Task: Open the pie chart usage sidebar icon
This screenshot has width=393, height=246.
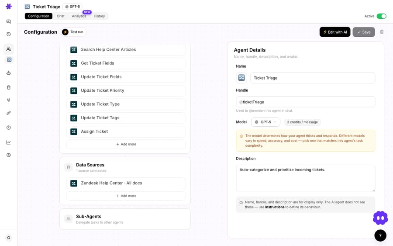Action: click(9, 155)
